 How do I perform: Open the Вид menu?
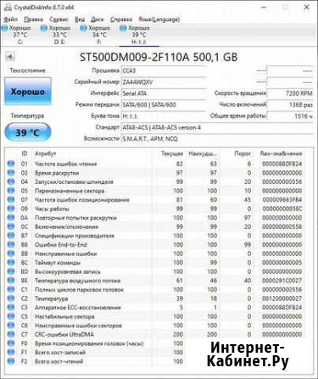[80, 20]
